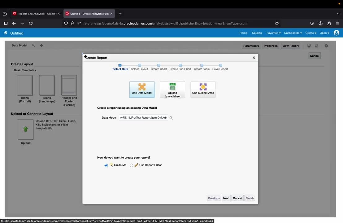The height and width of the screenshot is (223, 343).
Task: Jump to the Create 2nd Chart wizard step
Action: tap(180, 67)
